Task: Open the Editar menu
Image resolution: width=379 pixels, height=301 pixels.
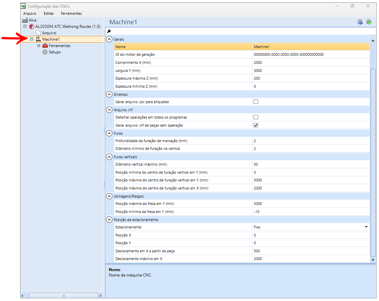Action: (49, 13)
